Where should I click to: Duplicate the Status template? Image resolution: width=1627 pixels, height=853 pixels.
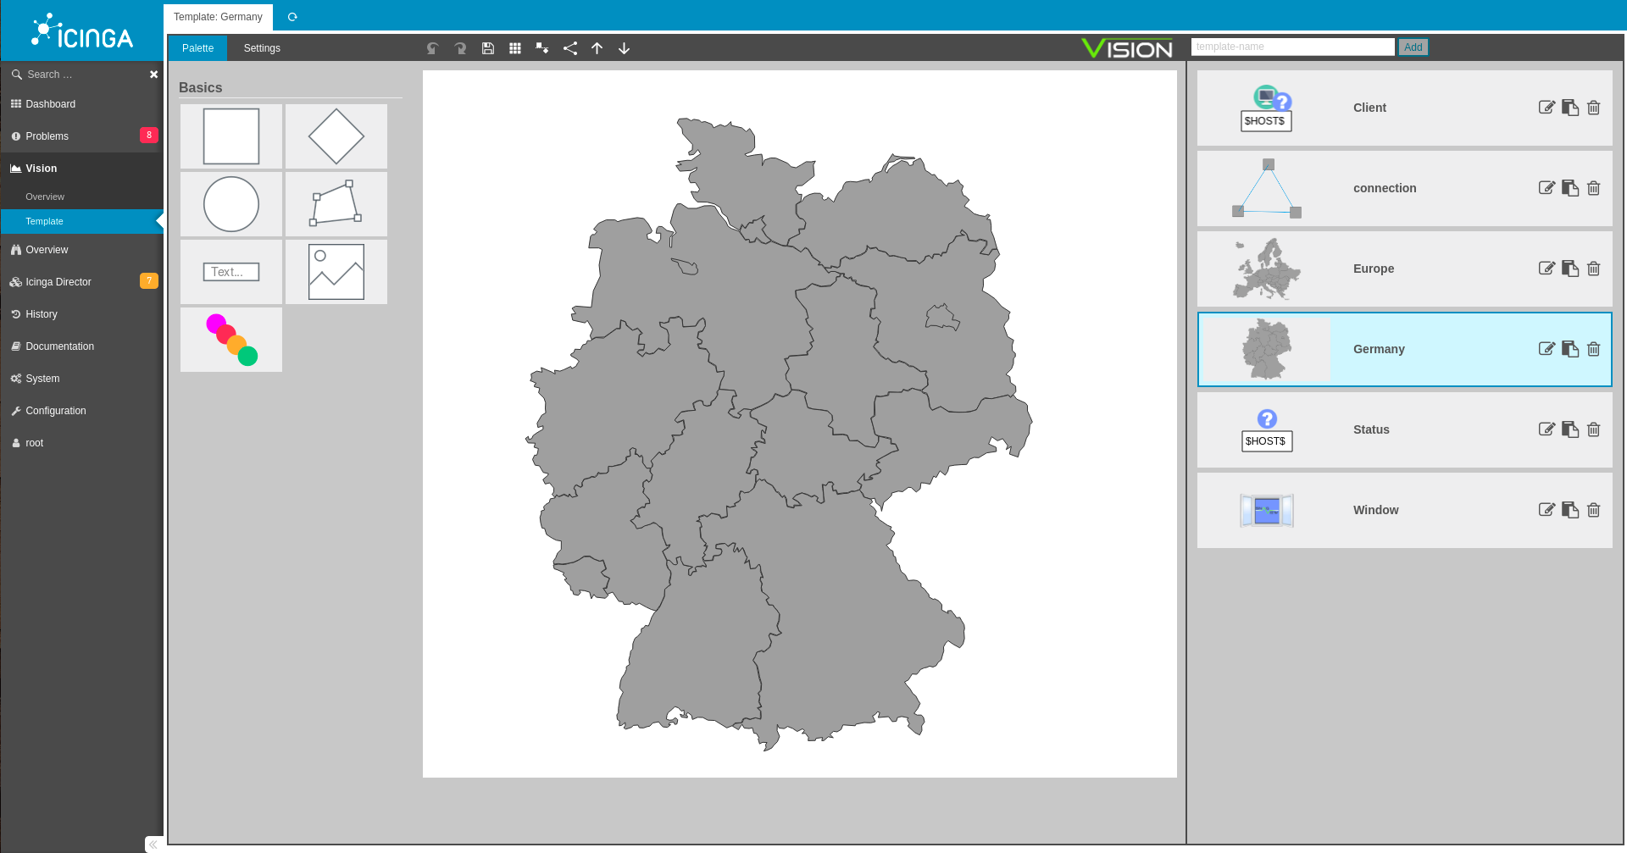coord(1570,429)
